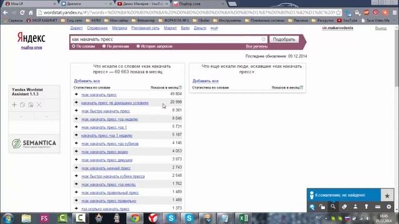
Task: Click the star button in the blue popup
Action: (x=387, y=195)
